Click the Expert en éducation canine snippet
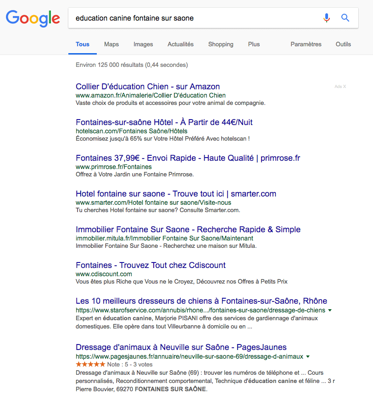 coord(197,322)
